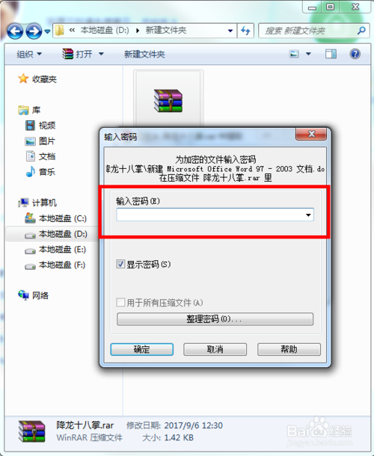The height and width of the screenshot is (456, 374).
Task: Expand the password field dropdown arrow
Action: click(308, 215)
